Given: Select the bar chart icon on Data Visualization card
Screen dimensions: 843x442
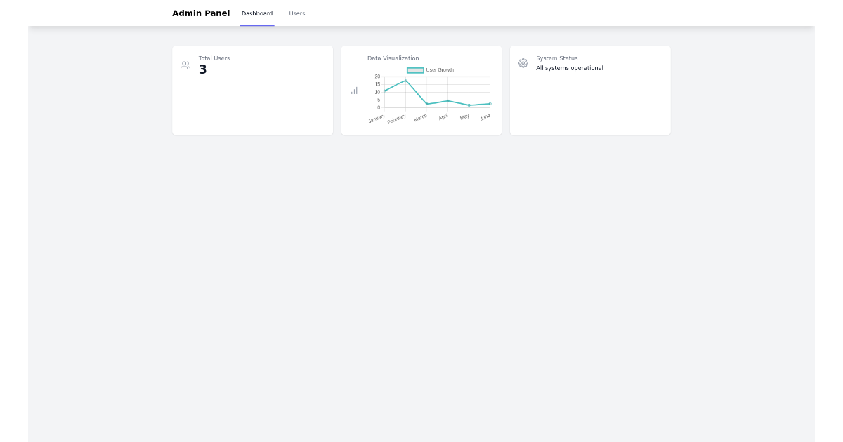Looking at the screenshot, I should click(354, 91).
